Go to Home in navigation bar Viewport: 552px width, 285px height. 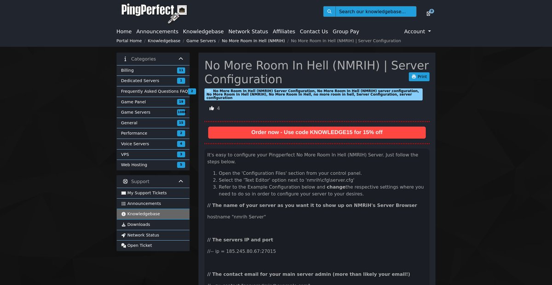[124, 32]
